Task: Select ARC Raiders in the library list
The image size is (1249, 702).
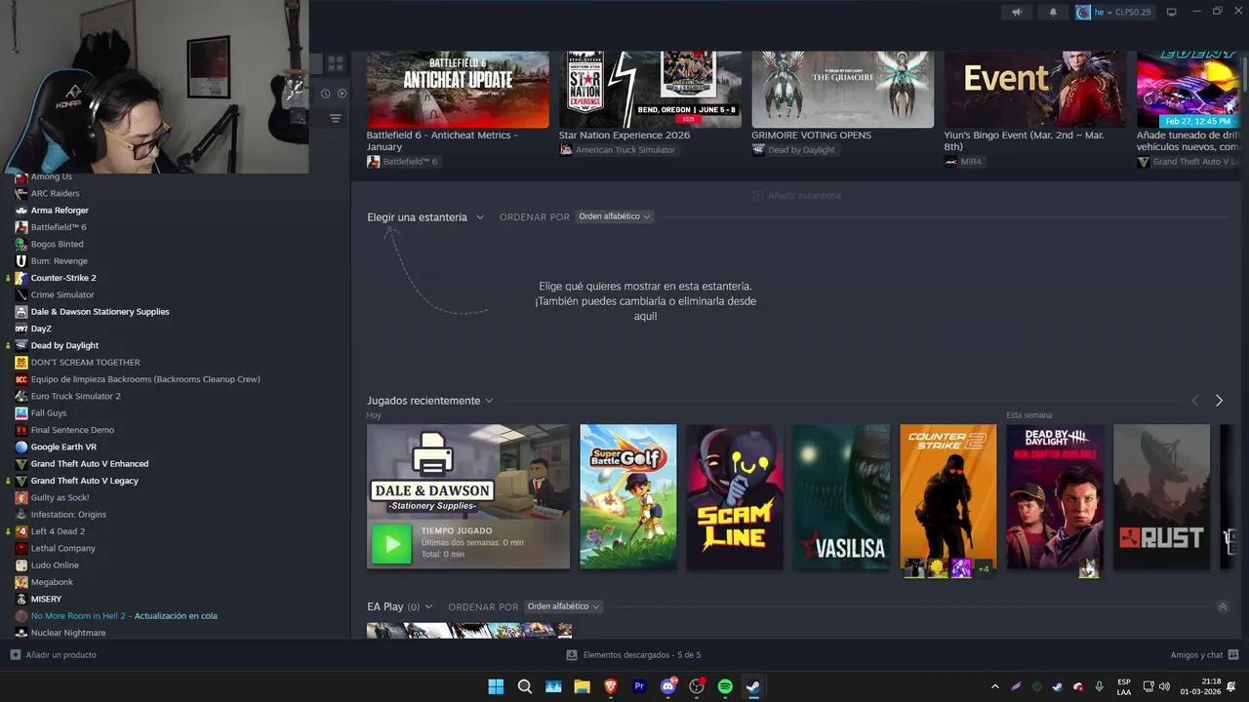Action: point(55,193)
